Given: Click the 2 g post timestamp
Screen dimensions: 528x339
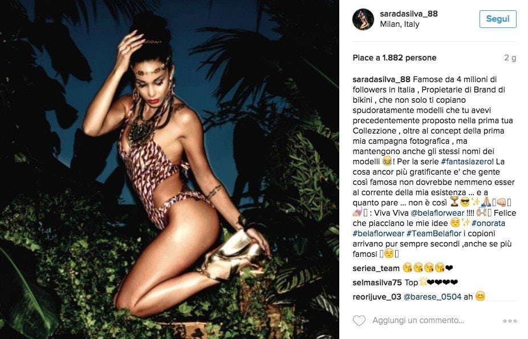Looking at the screenshot, I should [x=510, y=58].
